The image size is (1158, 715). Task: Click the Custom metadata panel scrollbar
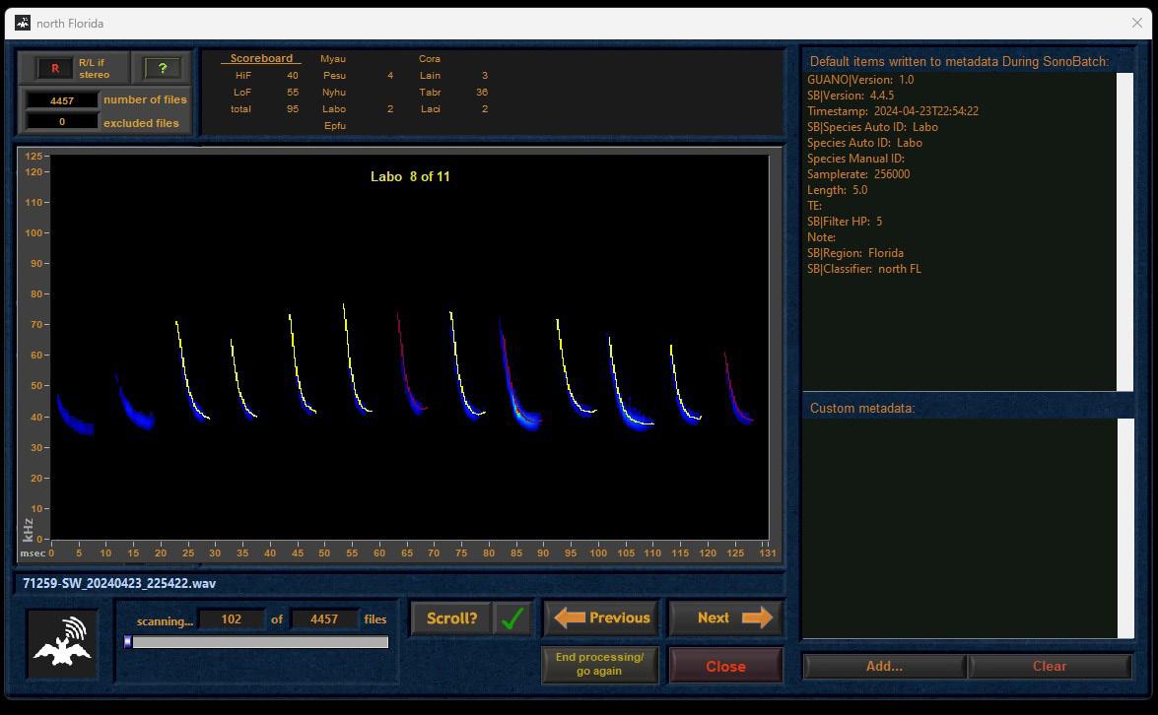(1124, 527)
